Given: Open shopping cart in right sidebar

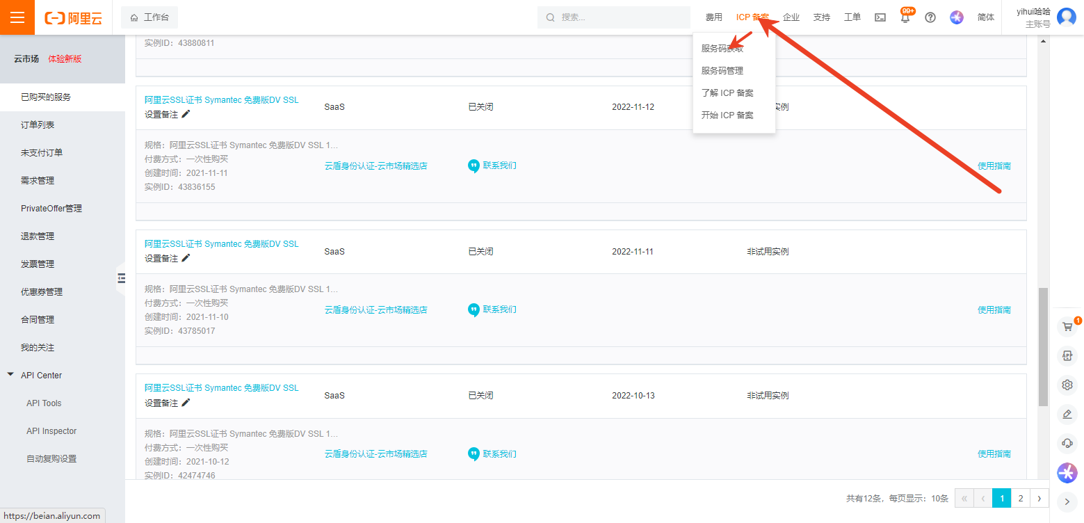Looking at the screenshot, I should 1067,326.
